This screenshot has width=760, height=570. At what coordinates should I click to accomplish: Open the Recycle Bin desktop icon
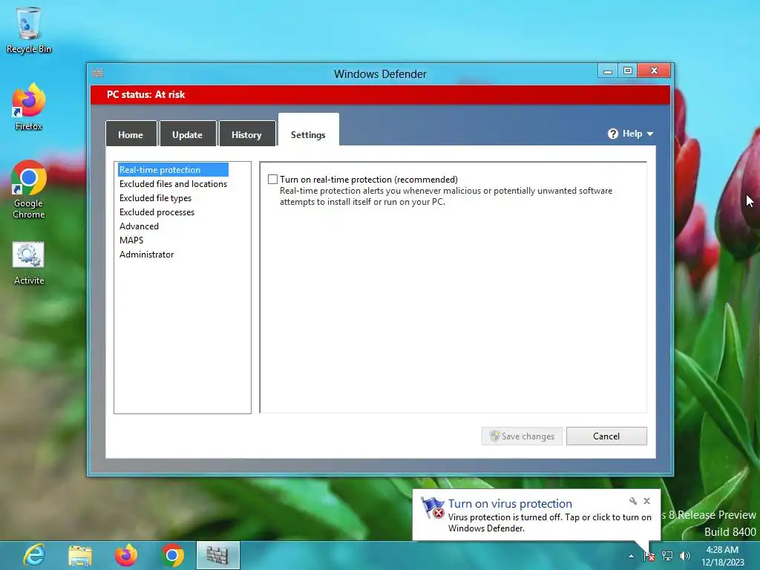[29, 30]
